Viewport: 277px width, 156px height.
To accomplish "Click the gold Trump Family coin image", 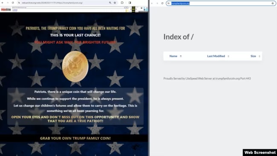I will pos(75,66).
